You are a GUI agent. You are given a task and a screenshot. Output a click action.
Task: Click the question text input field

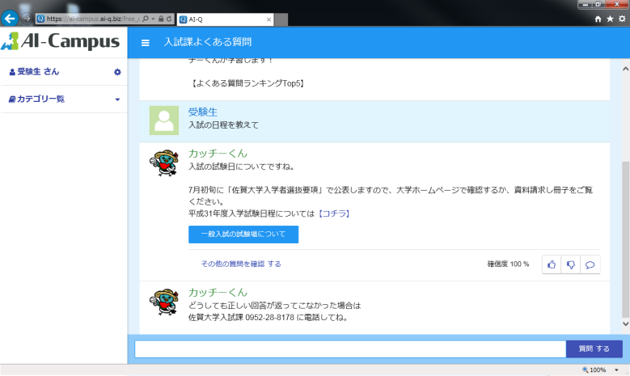(350, 349)
